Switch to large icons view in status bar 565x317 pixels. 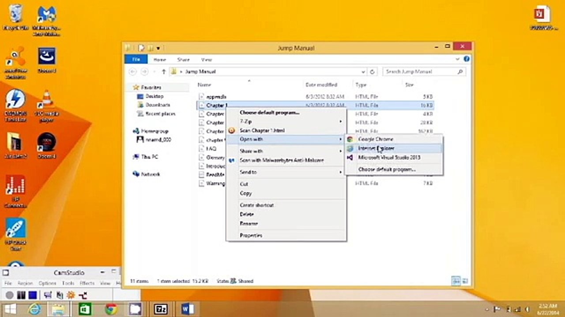(x=465, y=281)
